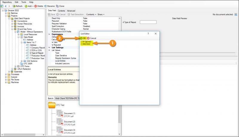Click the 4 Type of Report input field
Image resolution: width=239 pixels, height=137 pixels.
[148, 22]
